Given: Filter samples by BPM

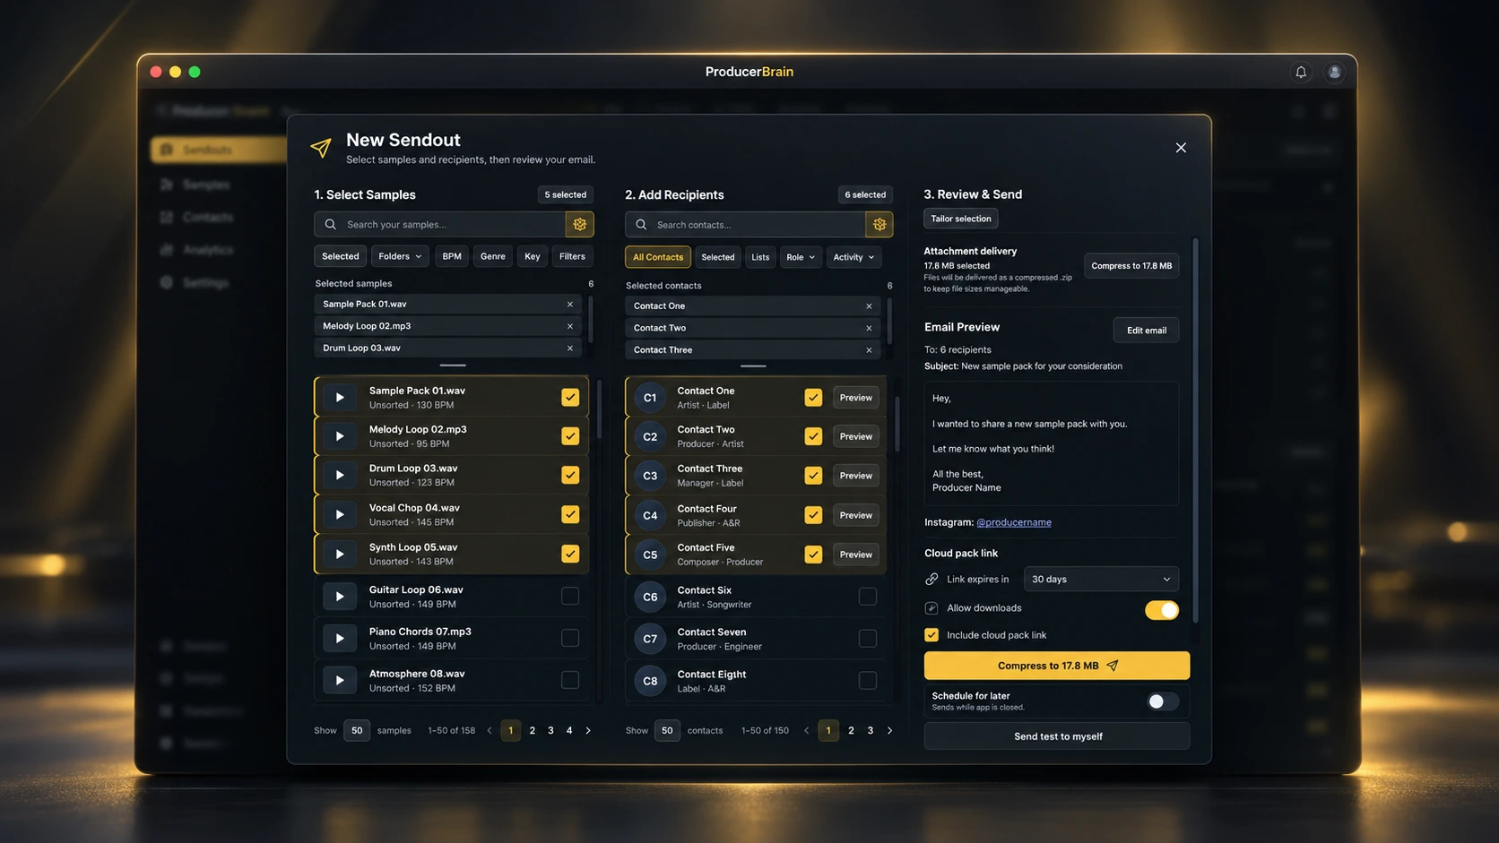Looking at the screenshot, I should tap(452, 257).
